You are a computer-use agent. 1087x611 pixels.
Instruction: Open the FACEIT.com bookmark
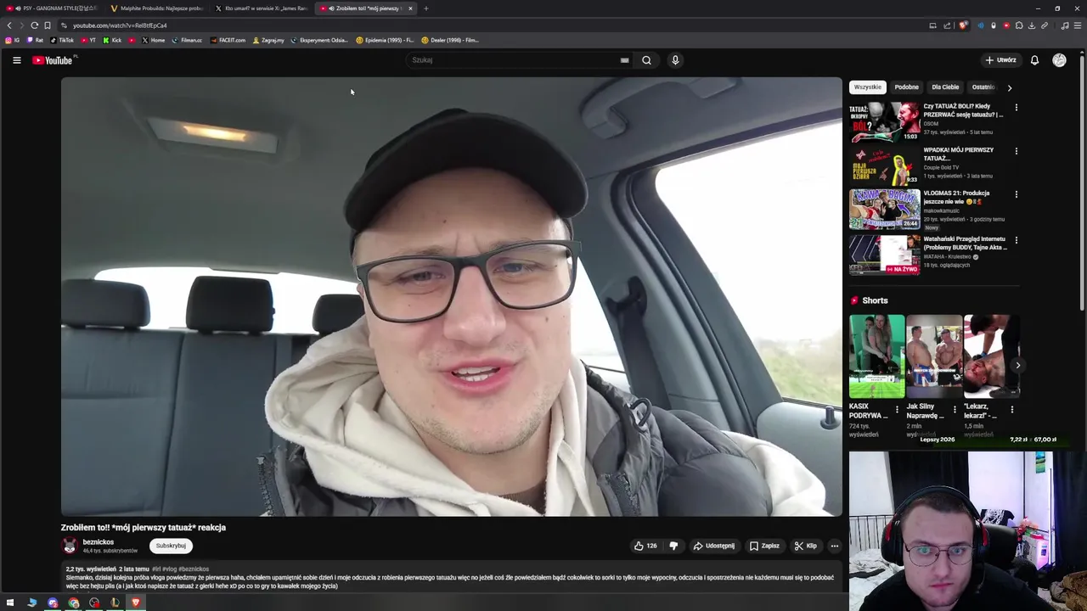(x=228, y=40)
